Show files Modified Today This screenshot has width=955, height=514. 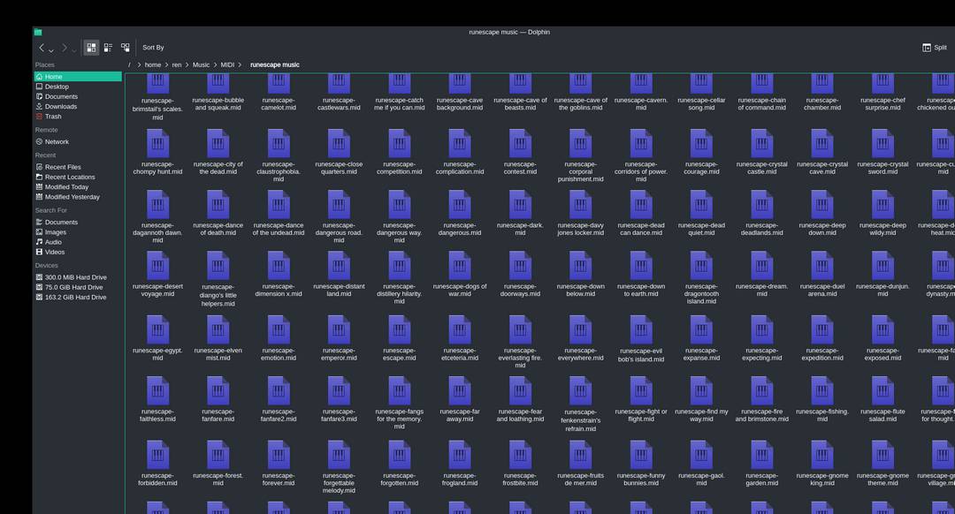pyautogui.click(x=78, y=186)
